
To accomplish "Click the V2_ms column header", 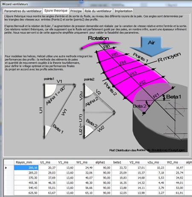I will tap(137, 162).
